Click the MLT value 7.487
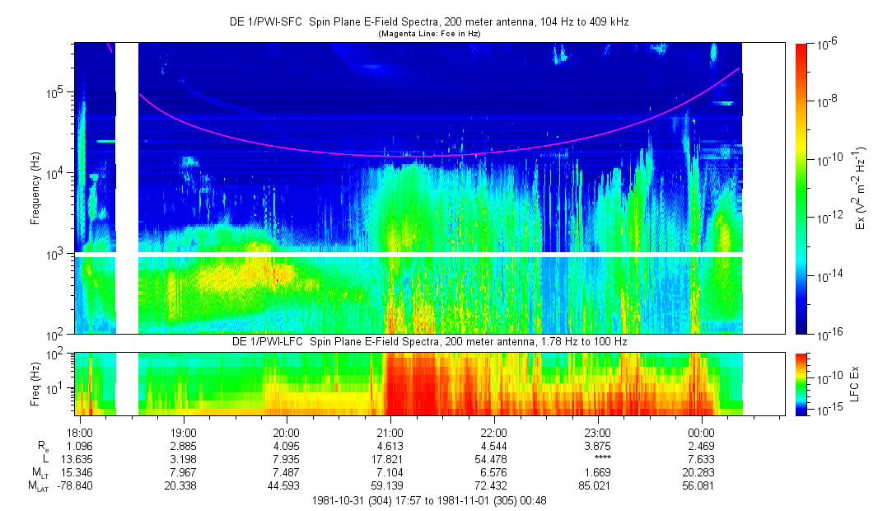 (287, 472)
